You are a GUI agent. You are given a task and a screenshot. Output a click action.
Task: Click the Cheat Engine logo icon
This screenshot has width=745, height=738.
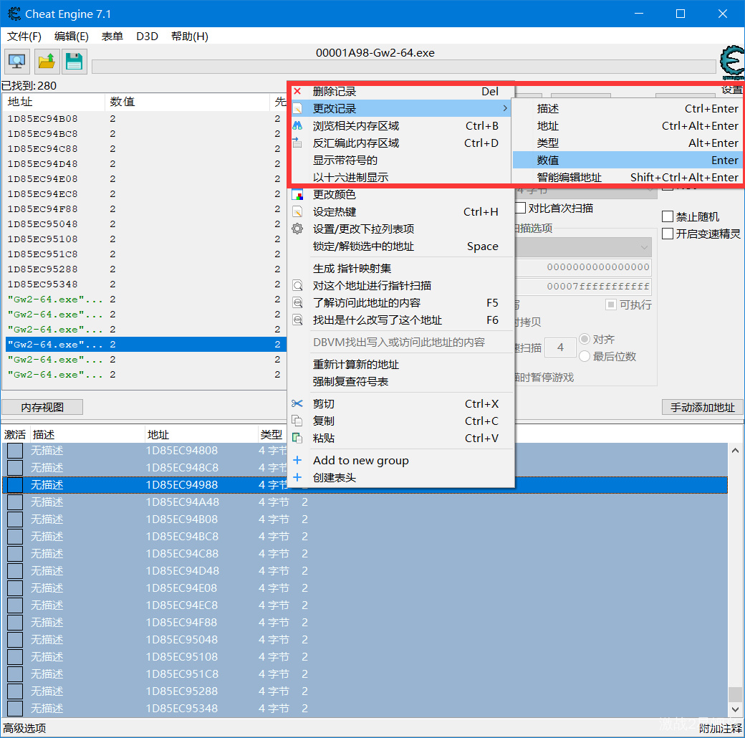click(x=731, y=62)
